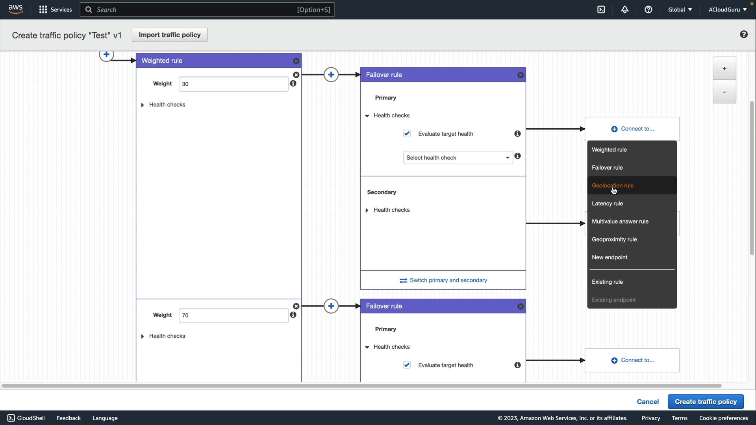Screen dimensions: 756x425
Task: Select New endpoint in Connect to menu
Action: 609,257
